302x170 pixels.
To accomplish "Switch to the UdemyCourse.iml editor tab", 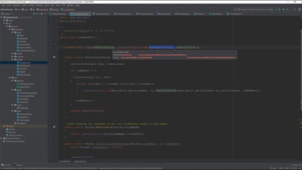I will 102,14.
